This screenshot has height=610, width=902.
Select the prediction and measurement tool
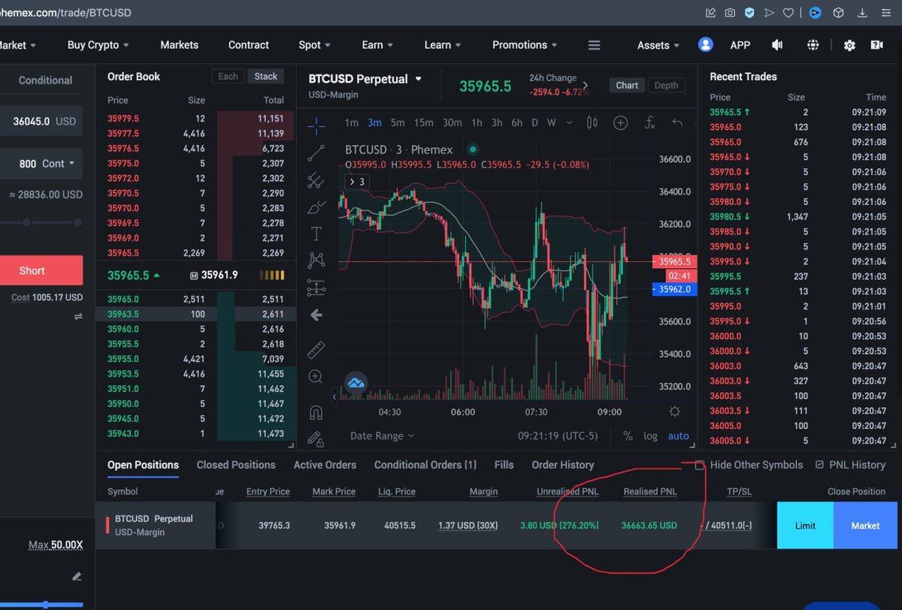(x=316, y=288)
